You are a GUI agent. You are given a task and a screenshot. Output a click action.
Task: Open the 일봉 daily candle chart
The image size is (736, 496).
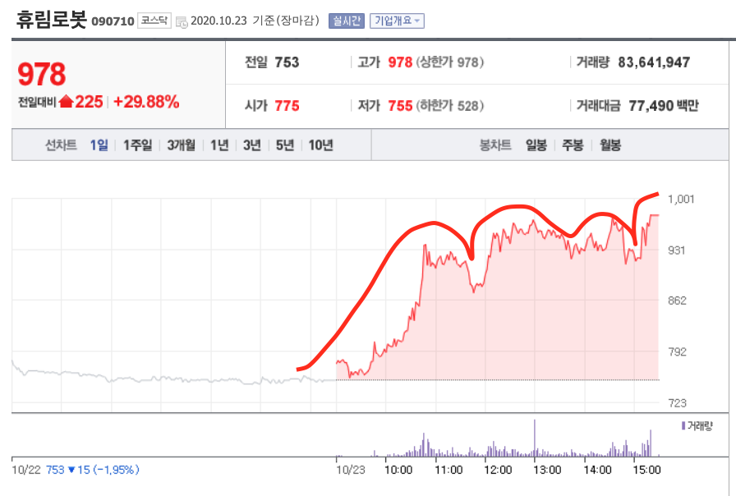pyautogui.click(x=536, y=145)
